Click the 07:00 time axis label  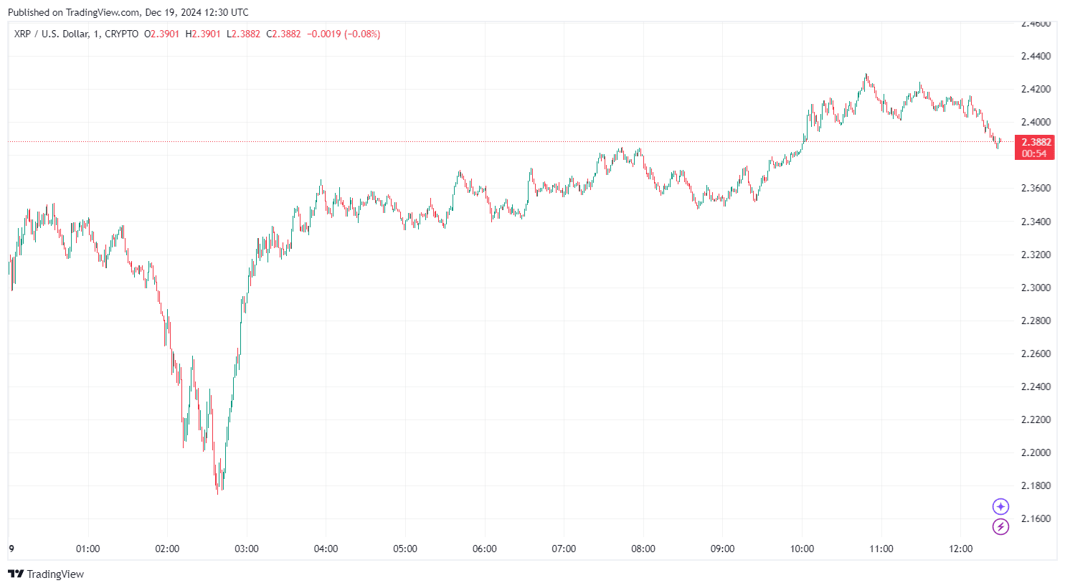pos(564,549)
